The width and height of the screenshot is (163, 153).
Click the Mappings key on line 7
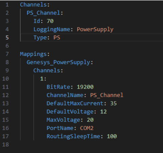pos(34,54)
